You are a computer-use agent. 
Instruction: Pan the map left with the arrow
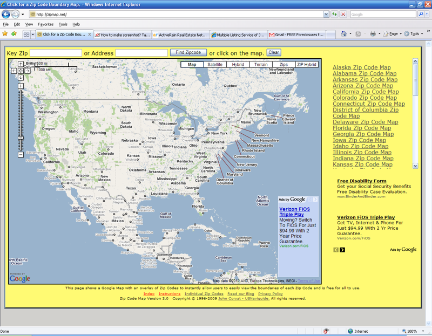tap(14, 71)
